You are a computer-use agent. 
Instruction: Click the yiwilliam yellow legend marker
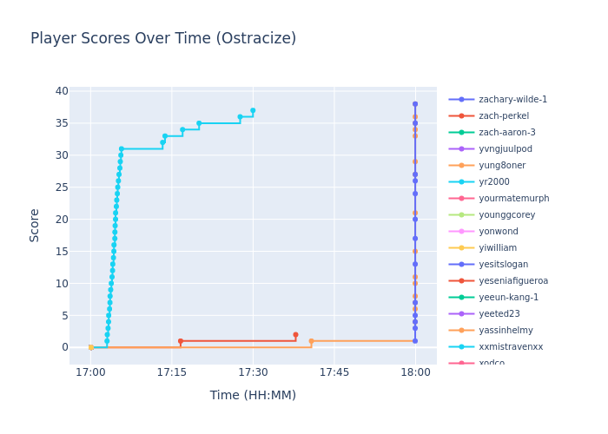click(461, 248)
